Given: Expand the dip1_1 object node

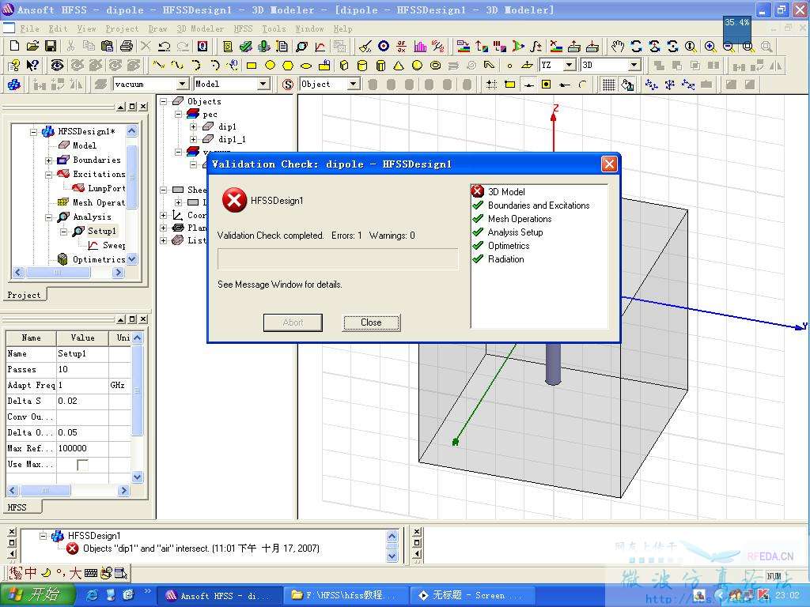Looking at the screenshot, I should click(193, 139).
